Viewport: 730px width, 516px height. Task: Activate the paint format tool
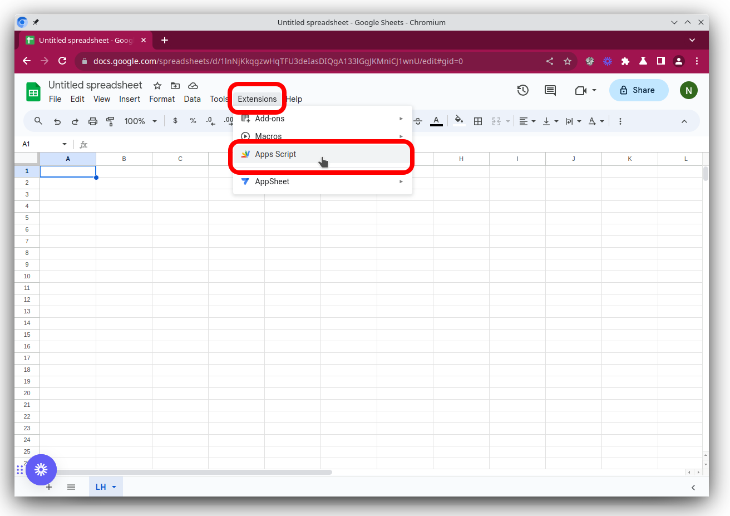pos(110,121)
